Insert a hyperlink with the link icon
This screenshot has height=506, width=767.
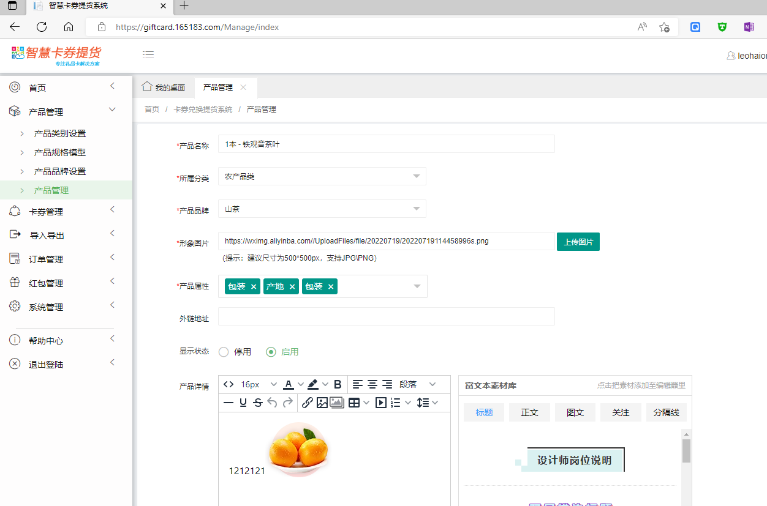[307, 403]
